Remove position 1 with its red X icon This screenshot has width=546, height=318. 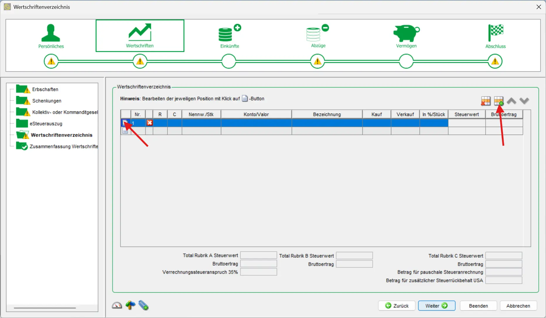pyautogui.click(x=150, y=123)
